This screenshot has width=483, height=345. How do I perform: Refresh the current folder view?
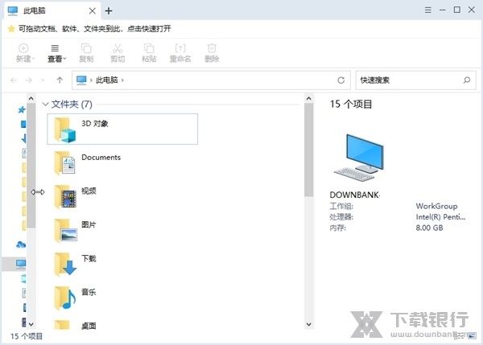coord(341,80)
